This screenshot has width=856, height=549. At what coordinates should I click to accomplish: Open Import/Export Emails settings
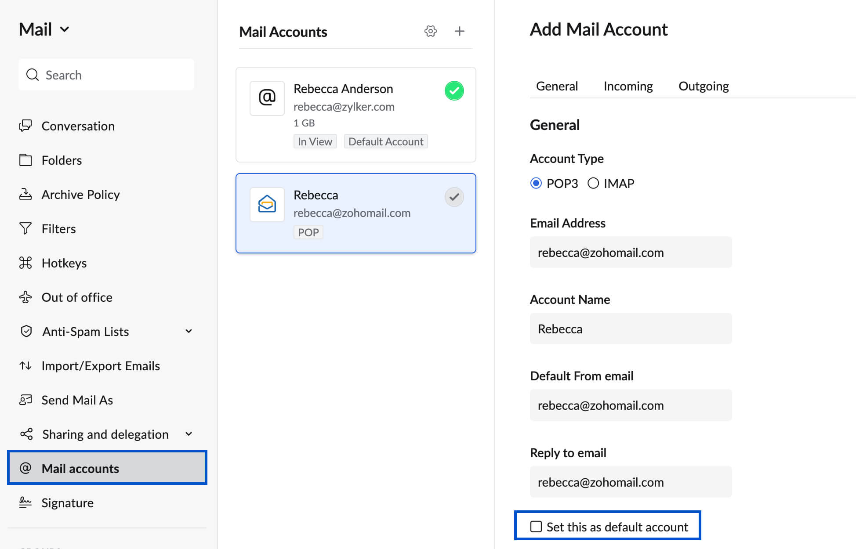[100, 365]
